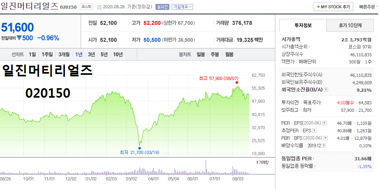
Task: Select the 3년 line chart period
Action: point(91,55)
